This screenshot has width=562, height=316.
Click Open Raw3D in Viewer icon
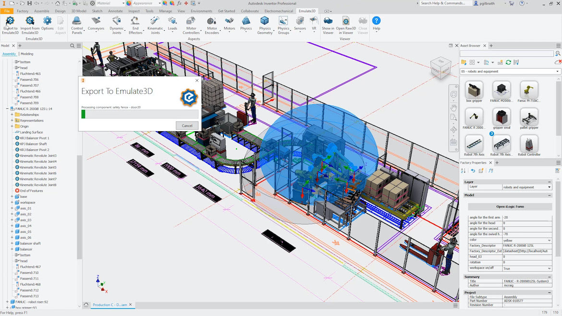point(346,22)
